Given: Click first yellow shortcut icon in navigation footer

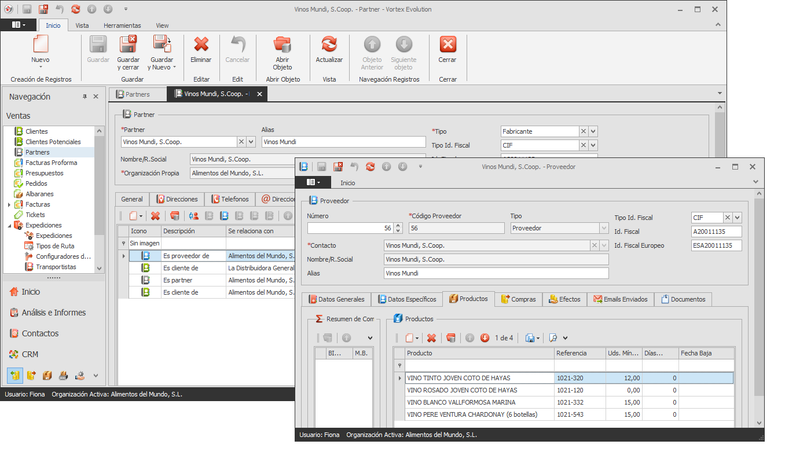Looking at the screenshot, I should tap(15, 375).
